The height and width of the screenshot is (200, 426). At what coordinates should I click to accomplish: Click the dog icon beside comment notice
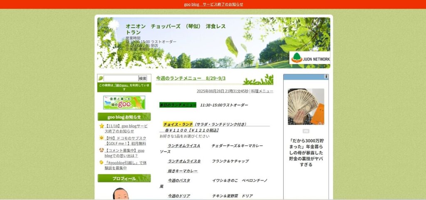point(102,151)
